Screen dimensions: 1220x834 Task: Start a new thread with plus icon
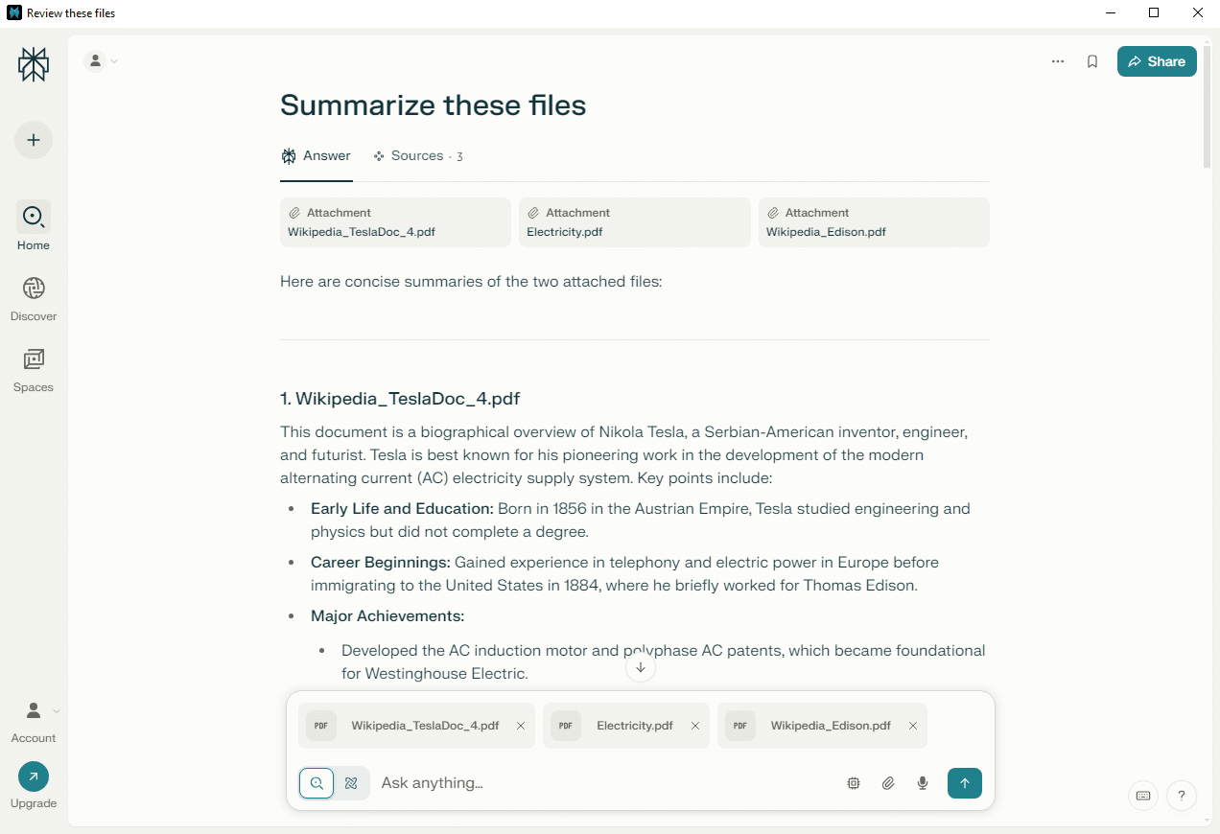(34, 140)
